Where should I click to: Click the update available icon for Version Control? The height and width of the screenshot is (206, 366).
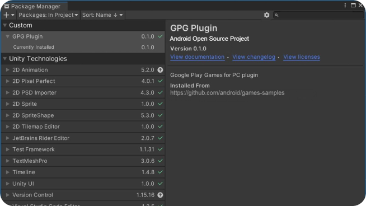point(160,195)
